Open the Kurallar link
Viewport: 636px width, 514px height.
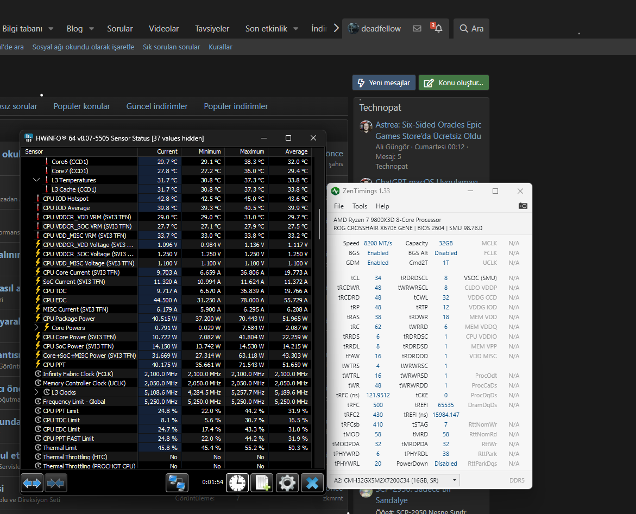coord(221,47)
